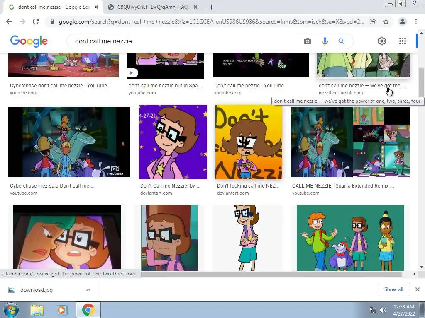The width and height of the screenshot is (425, 318).
Task: Click the address bar URL
Action: (211, 22)
